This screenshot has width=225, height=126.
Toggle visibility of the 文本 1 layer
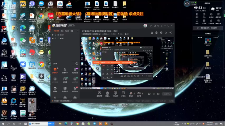(x=53, y=35)
